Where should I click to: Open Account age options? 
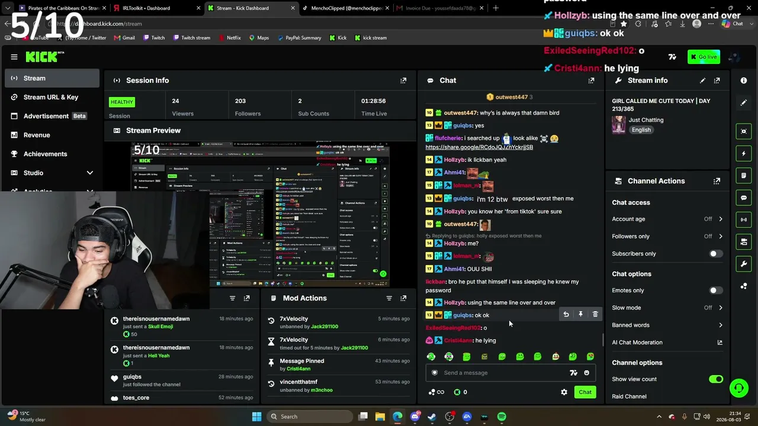click(667, 219)
